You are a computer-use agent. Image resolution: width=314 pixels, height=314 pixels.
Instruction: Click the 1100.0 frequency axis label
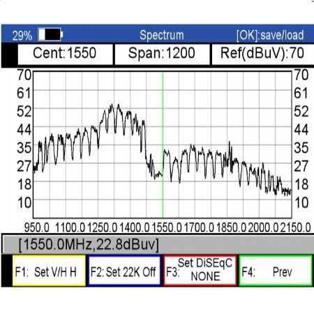[x=70, y=227]
